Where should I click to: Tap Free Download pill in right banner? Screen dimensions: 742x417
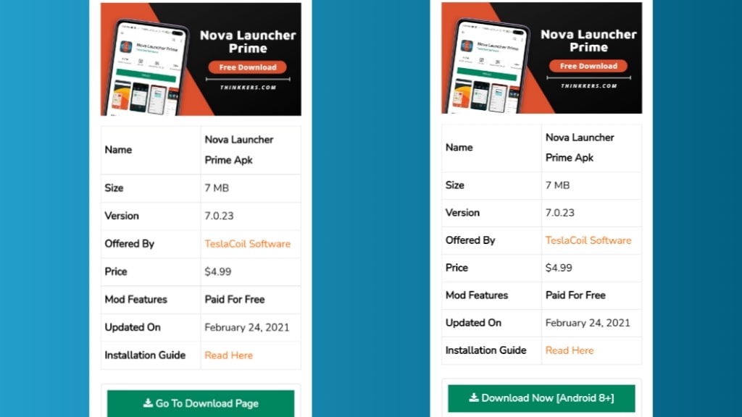588,66
